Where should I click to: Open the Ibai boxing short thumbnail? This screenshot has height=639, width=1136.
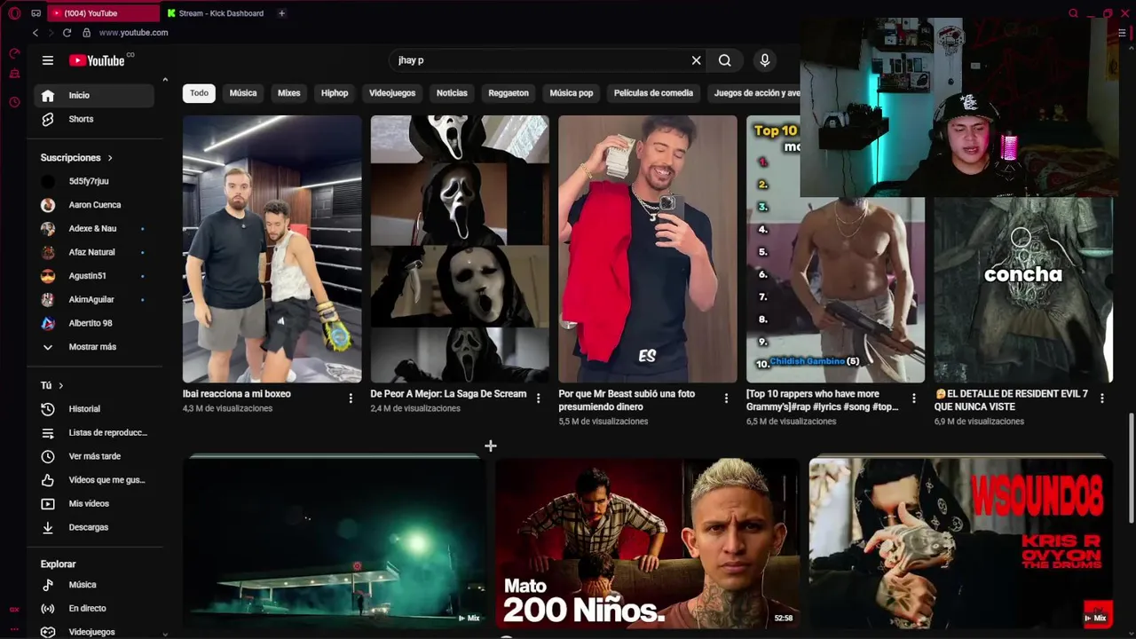(x=272, y=248)
